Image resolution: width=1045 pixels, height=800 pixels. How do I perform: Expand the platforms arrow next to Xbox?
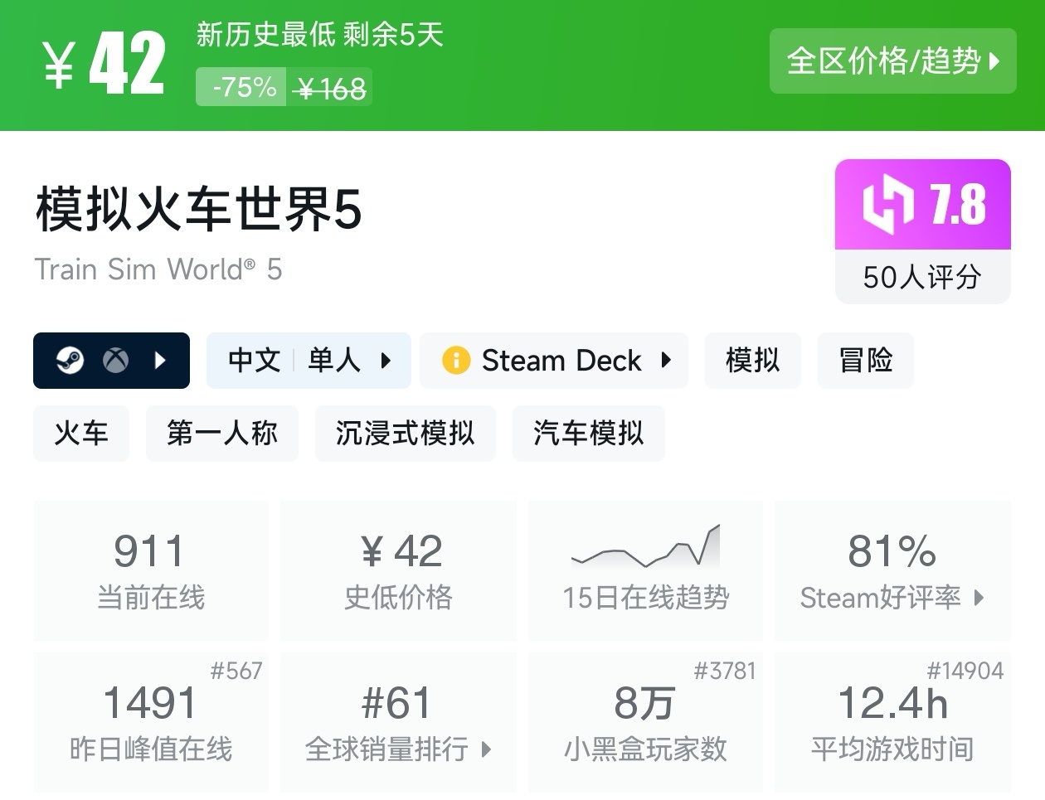tap(161, 361)
